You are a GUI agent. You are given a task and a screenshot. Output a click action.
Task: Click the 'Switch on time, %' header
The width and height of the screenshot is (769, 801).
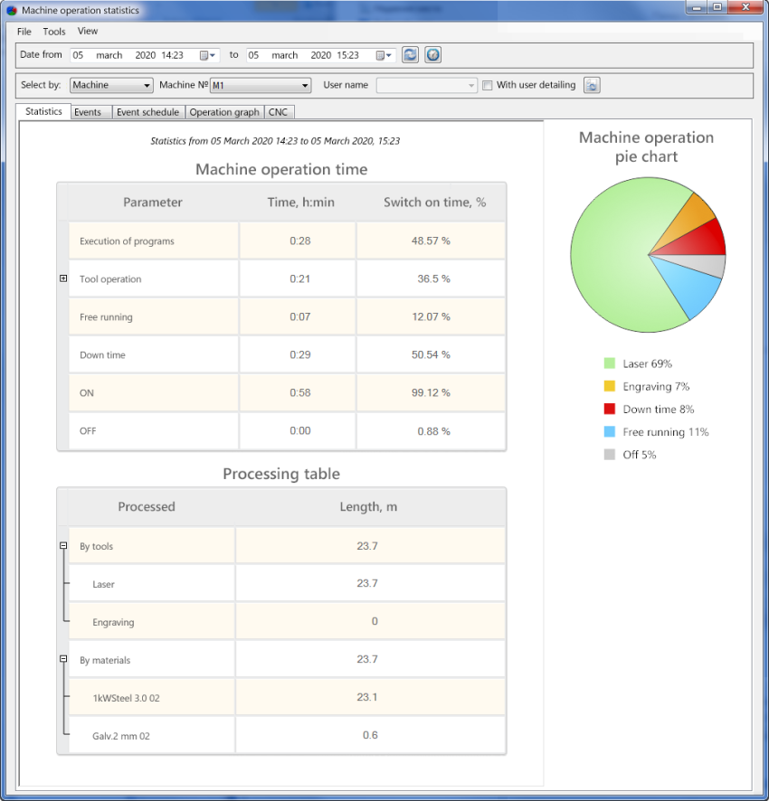(x=434, y=203)
